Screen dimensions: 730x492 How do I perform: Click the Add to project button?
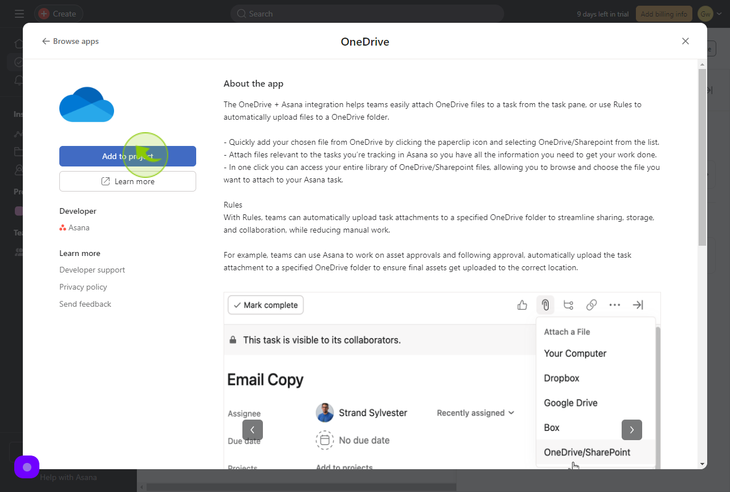pyautogui.click(x=128, y=156)
